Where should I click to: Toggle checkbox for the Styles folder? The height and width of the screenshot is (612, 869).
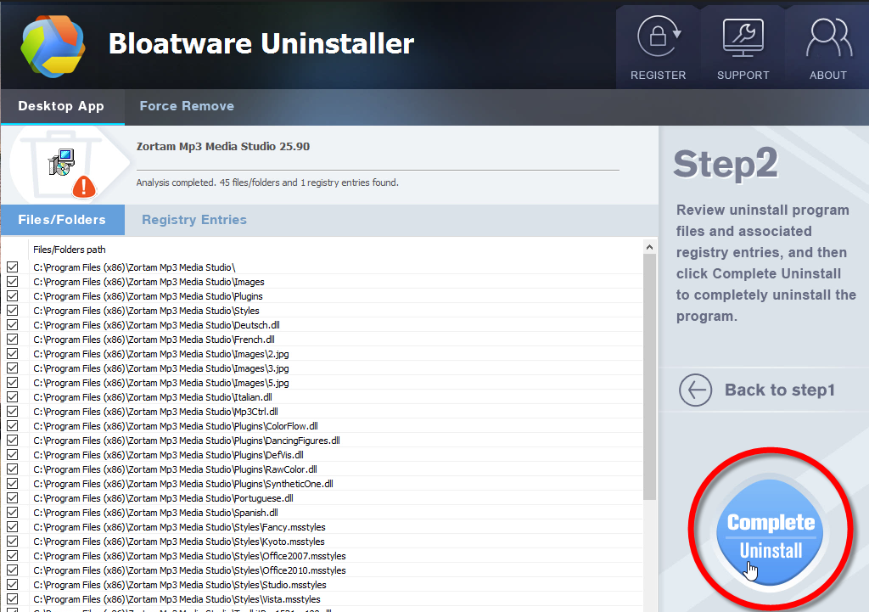pos(12,311)
